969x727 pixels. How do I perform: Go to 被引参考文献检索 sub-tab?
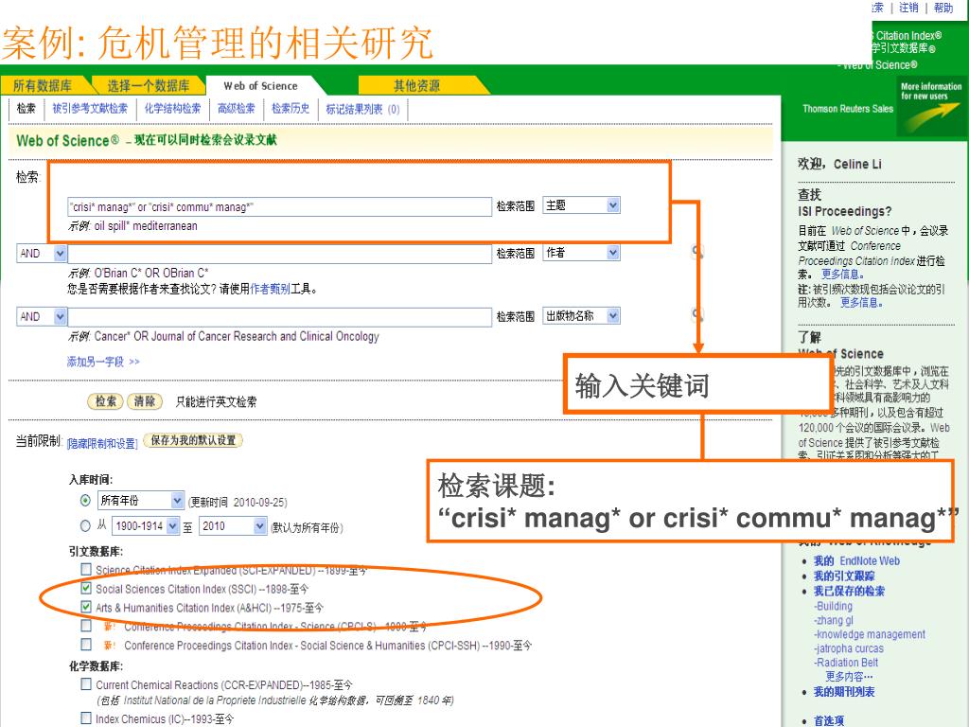click(90, 109)
